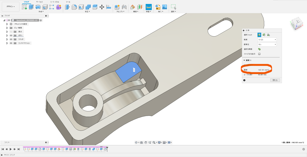Switch to the ツール tab
This screenshot has height=157, width=307.
68,2
